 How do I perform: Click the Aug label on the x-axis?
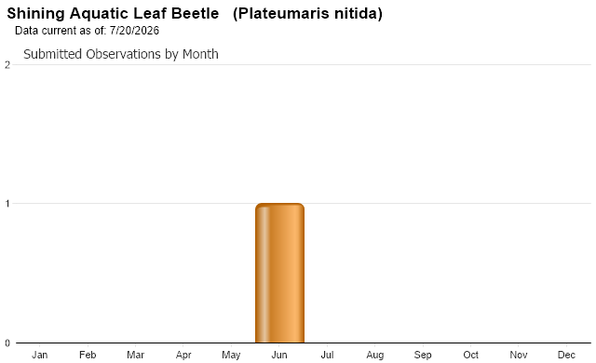[x=374, y=355]
